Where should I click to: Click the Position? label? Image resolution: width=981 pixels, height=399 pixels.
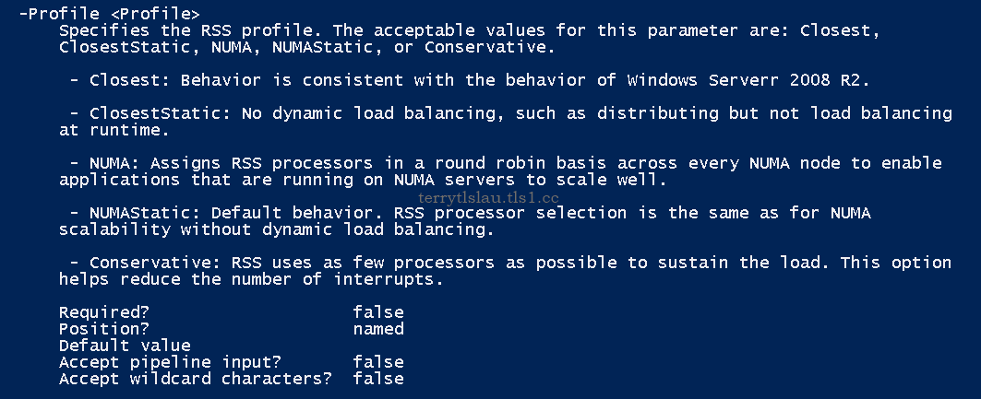(99, 329)
